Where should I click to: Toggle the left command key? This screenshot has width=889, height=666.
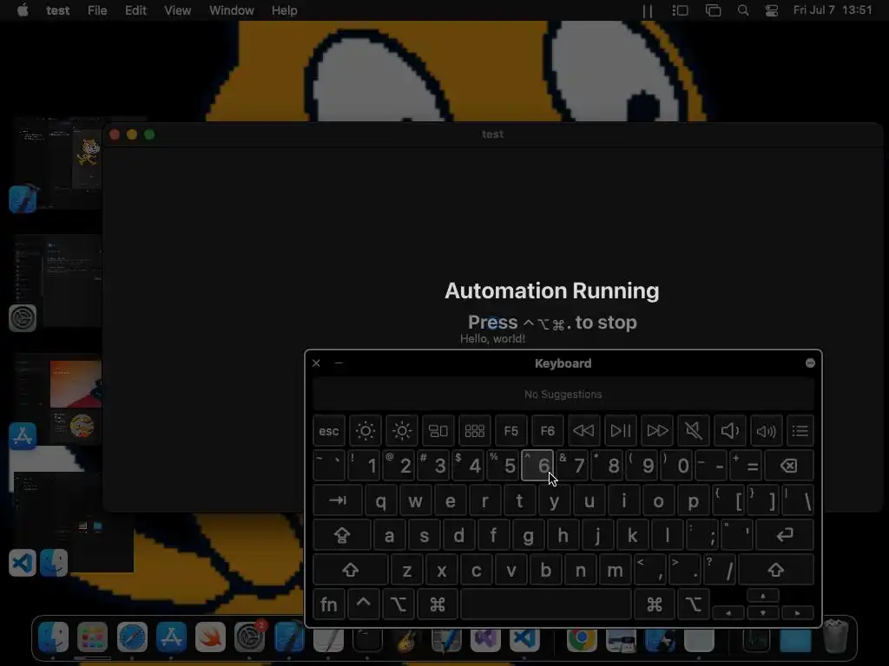pos(438,604)
